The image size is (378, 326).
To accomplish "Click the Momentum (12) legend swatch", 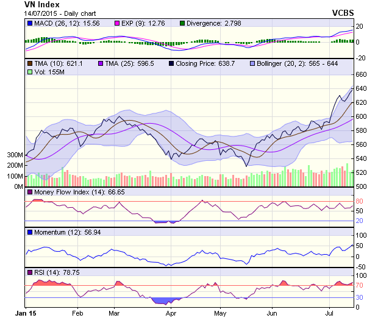I will 29,232.
